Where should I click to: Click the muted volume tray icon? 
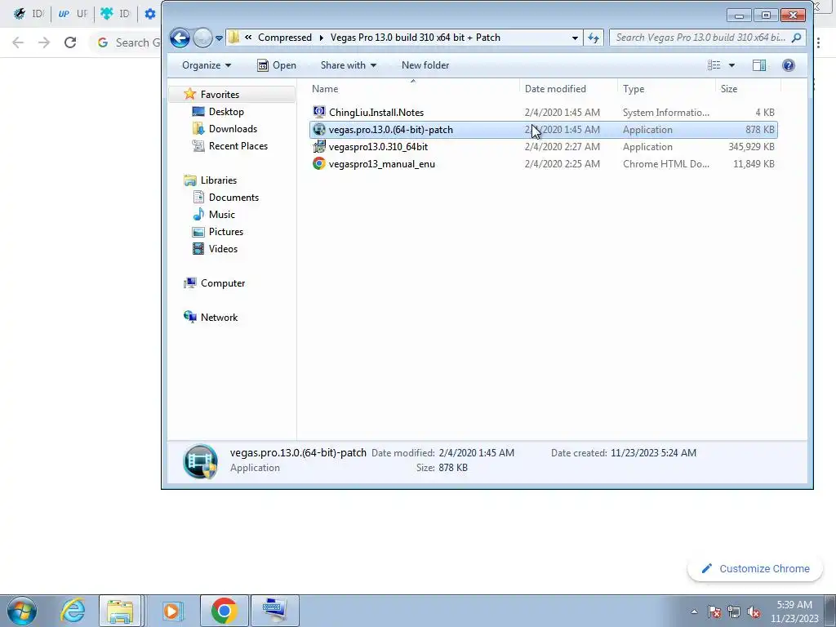coord(754,612)
